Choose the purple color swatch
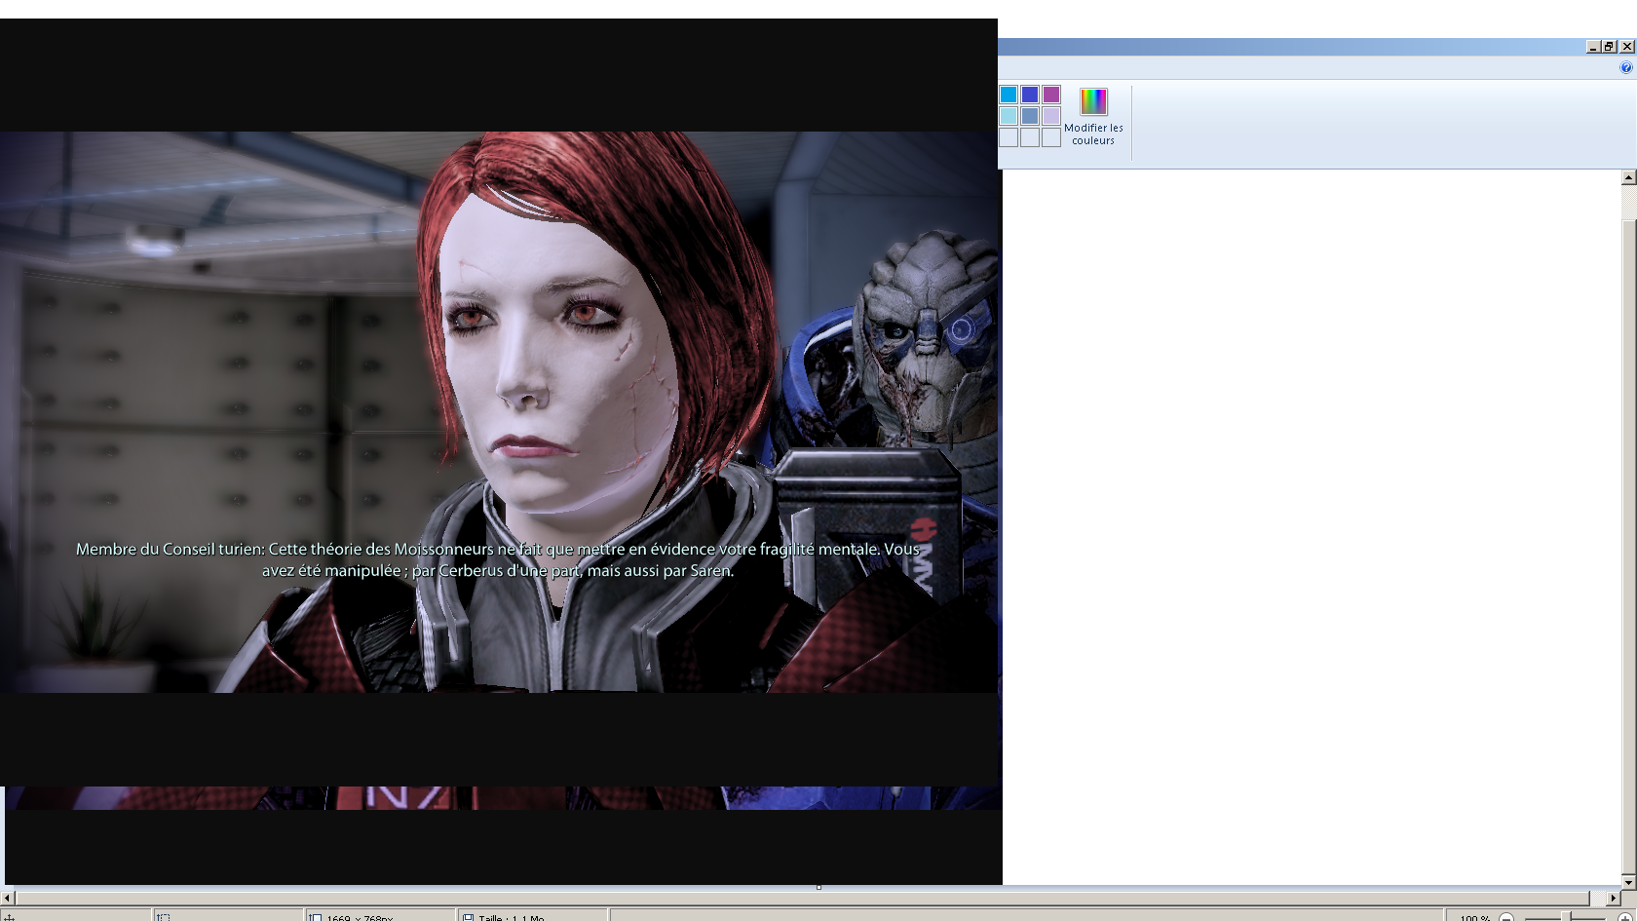 coord(1051,95)
